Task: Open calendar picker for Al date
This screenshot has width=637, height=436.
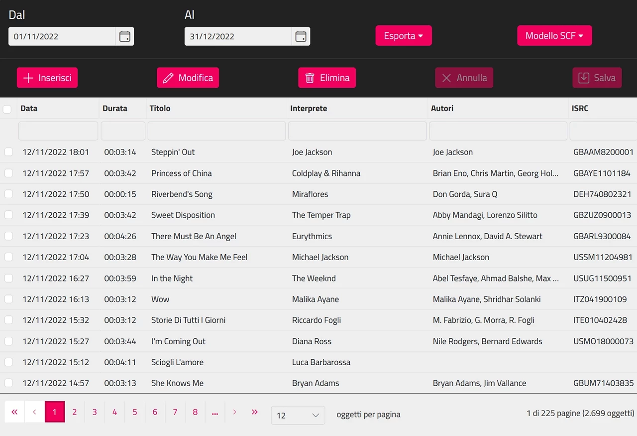Action: (301, 36)
